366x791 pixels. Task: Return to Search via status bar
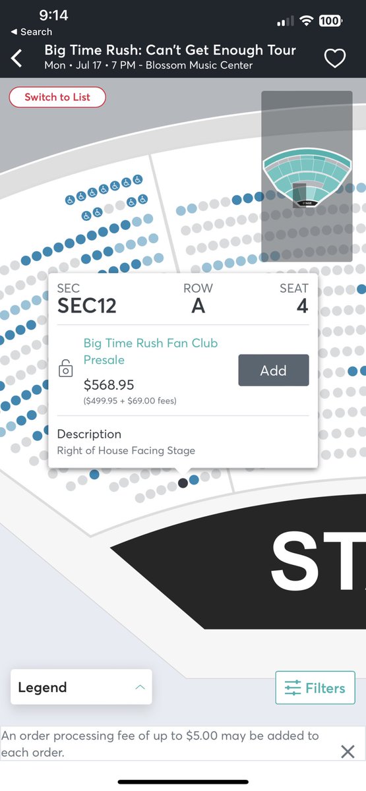pos(31,32)
